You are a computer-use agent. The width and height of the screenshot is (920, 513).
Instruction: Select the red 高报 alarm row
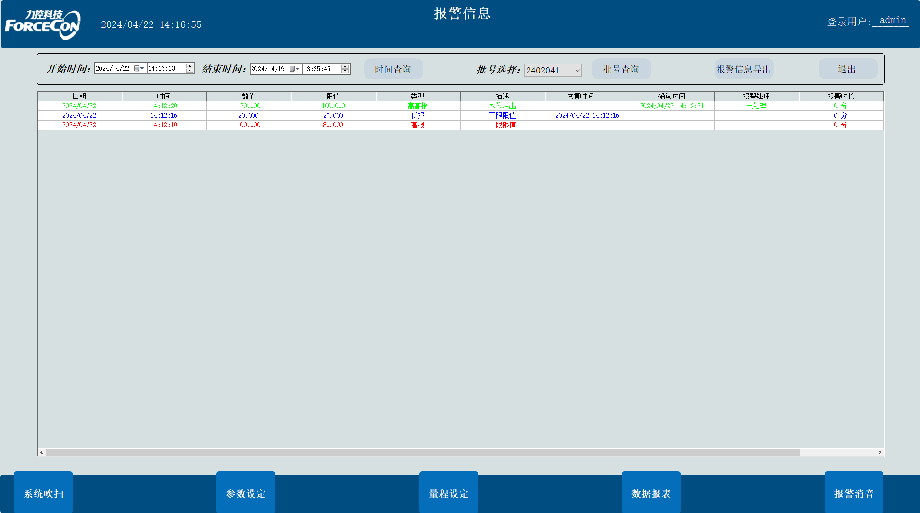417,125
